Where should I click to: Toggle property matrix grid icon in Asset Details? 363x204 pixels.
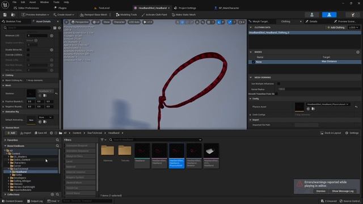(x=55, y=28)
